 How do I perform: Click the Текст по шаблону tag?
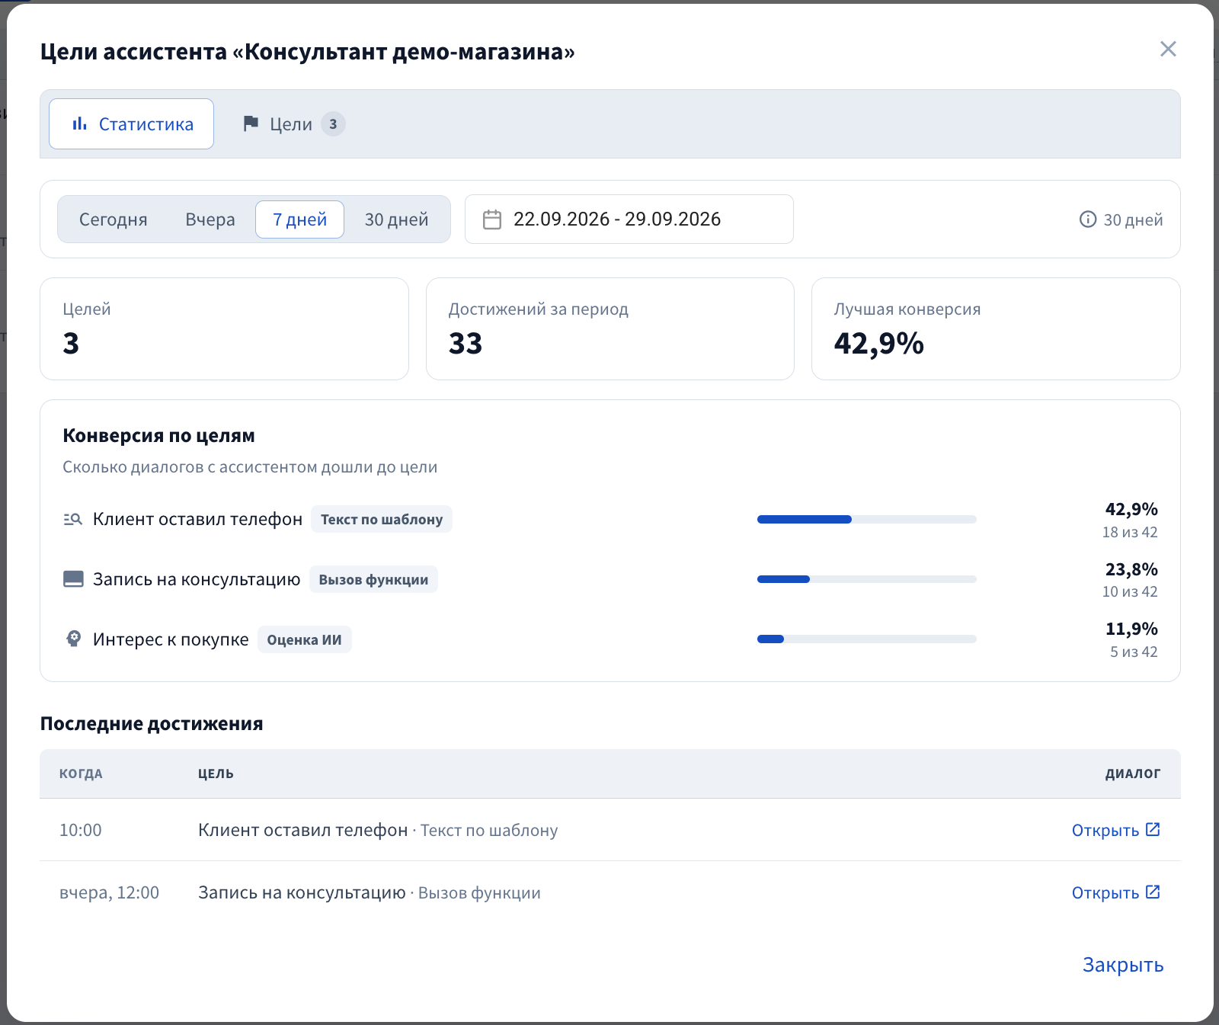[382, 520]
